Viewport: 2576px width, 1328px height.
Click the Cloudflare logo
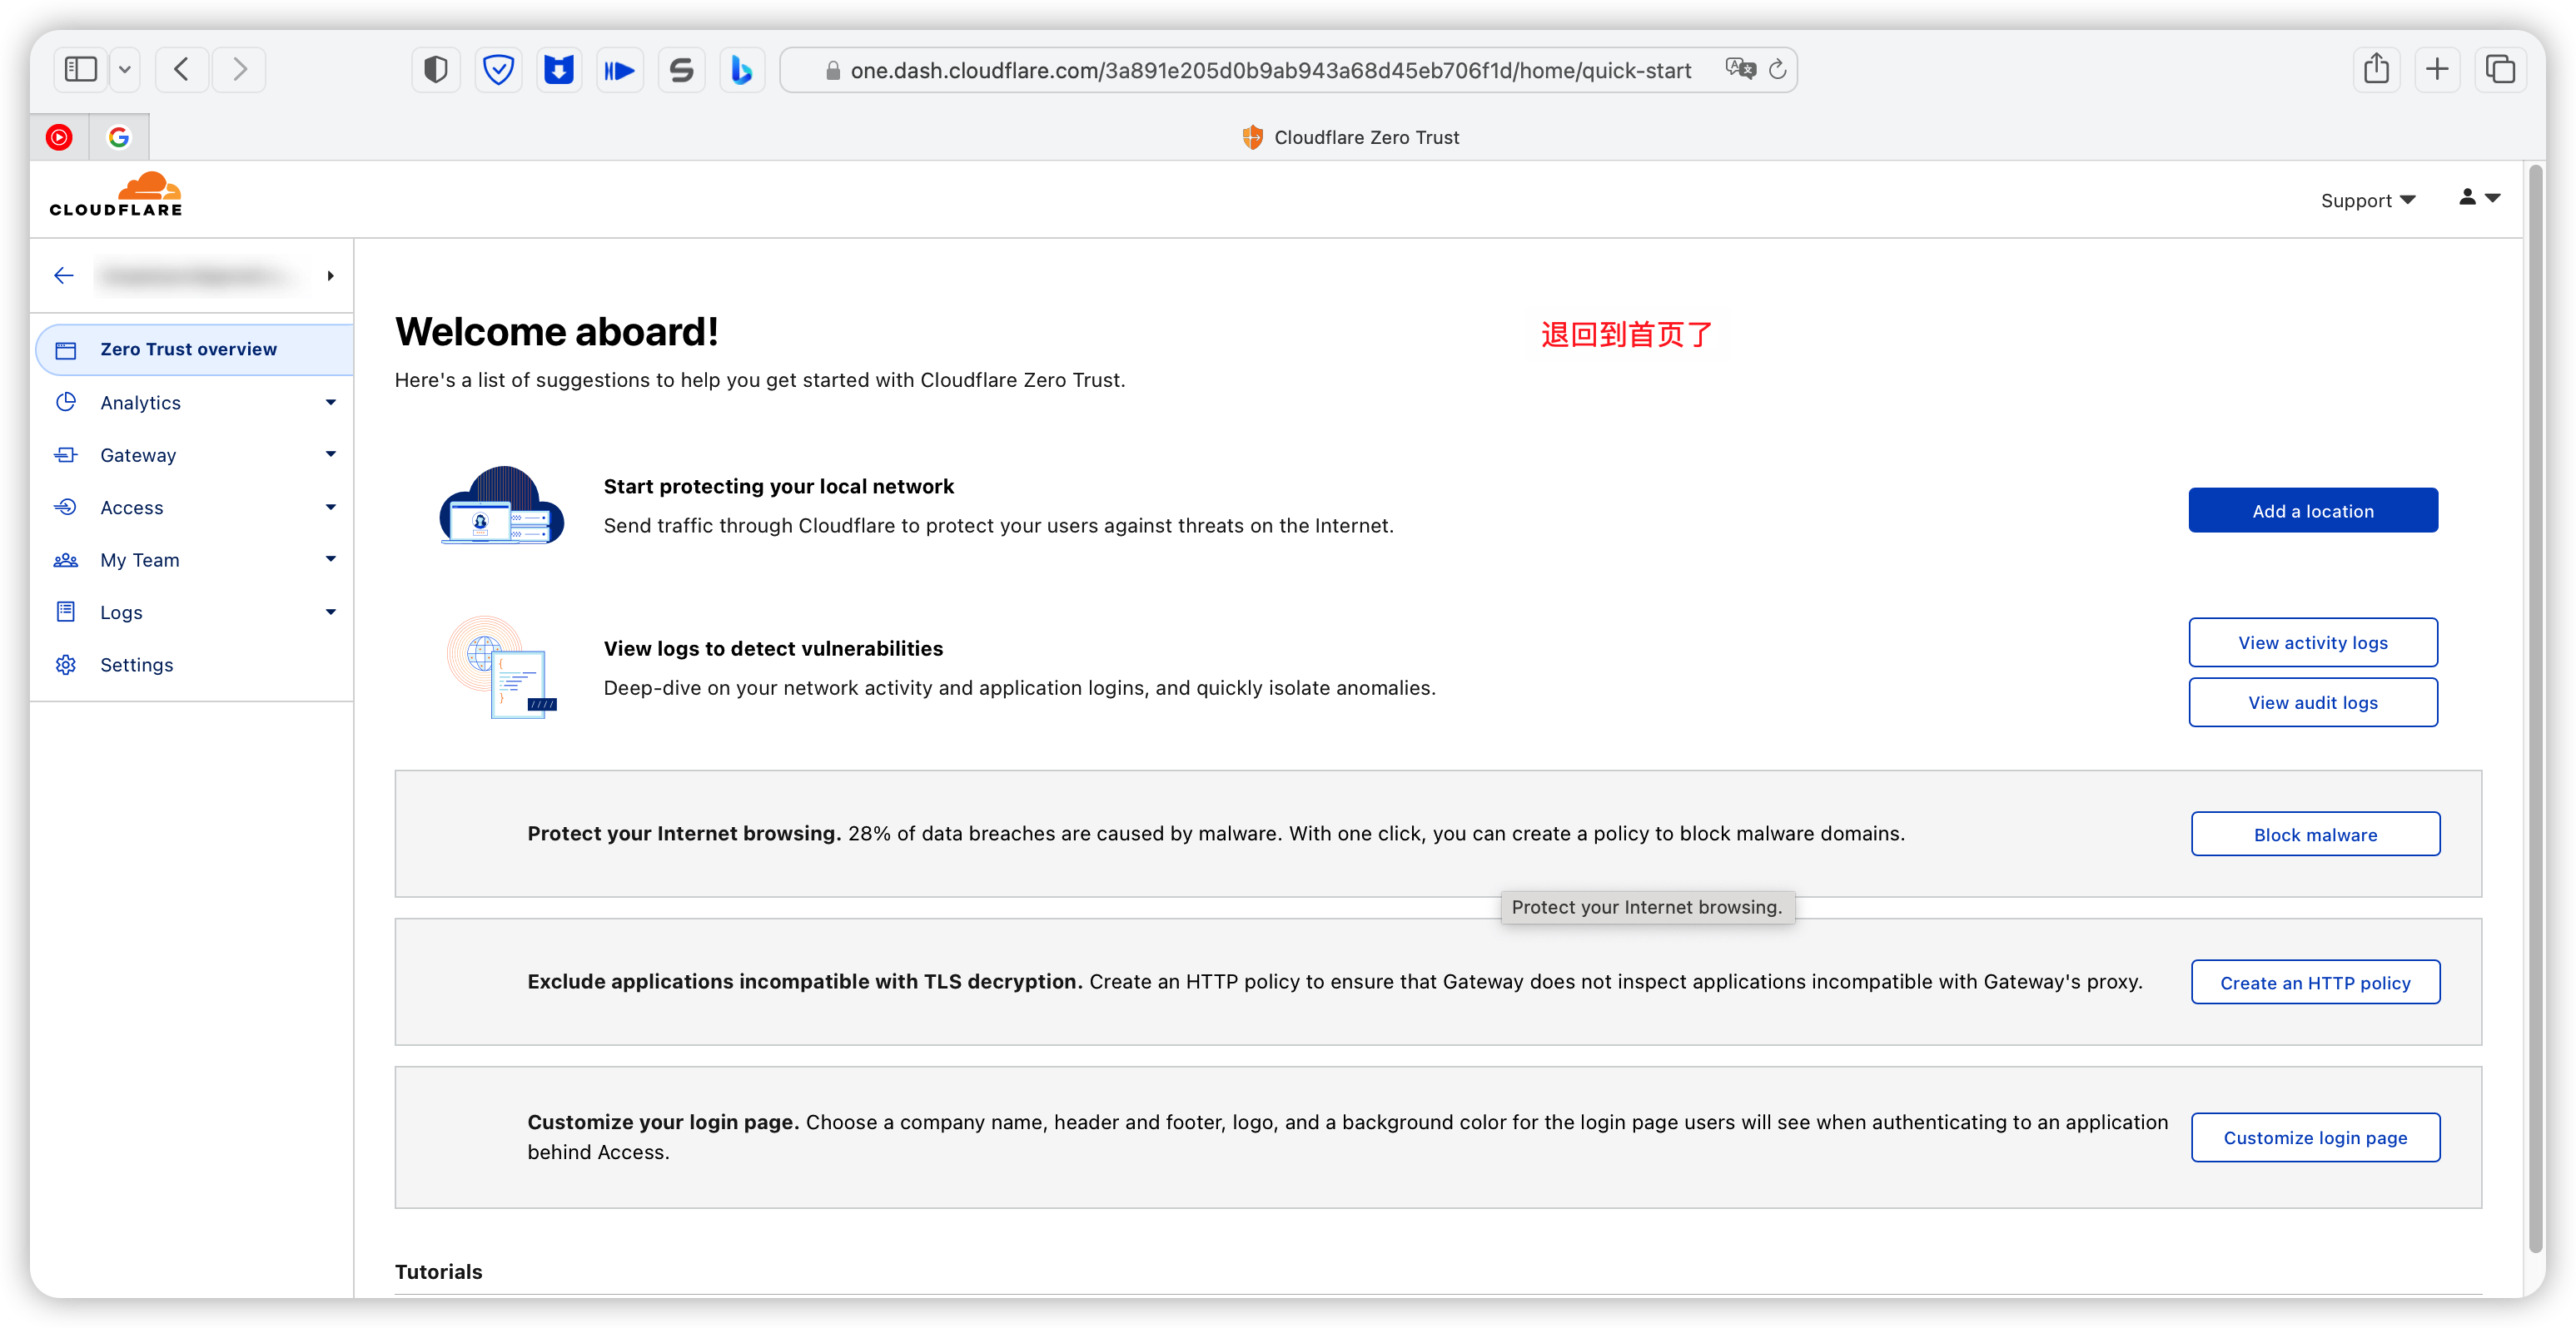(116, 195)
